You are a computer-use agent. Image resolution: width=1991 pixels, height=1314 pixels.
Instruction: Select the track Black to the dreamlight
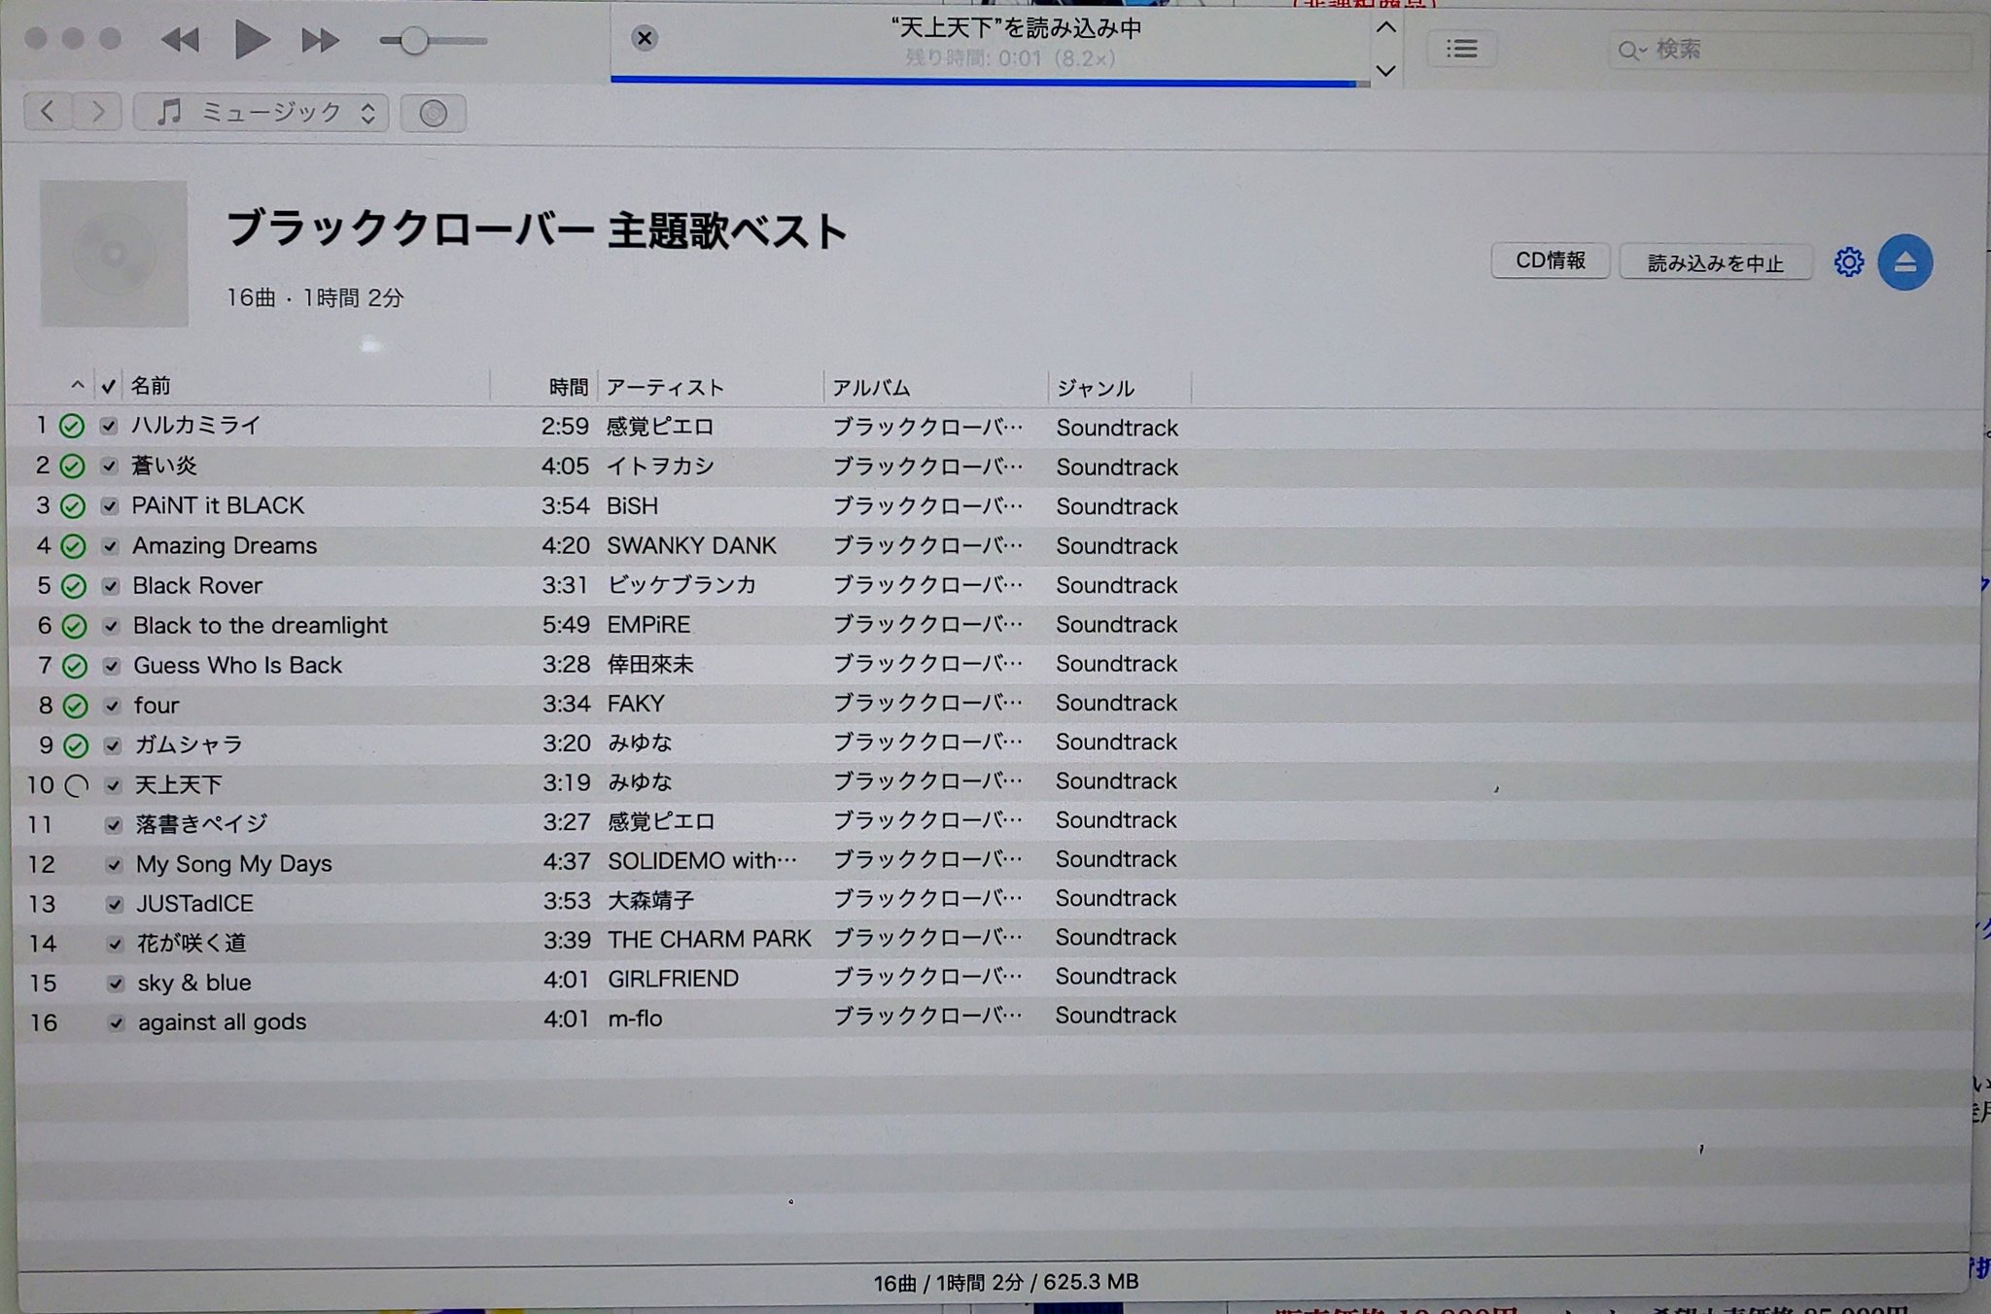coord(260,625)
